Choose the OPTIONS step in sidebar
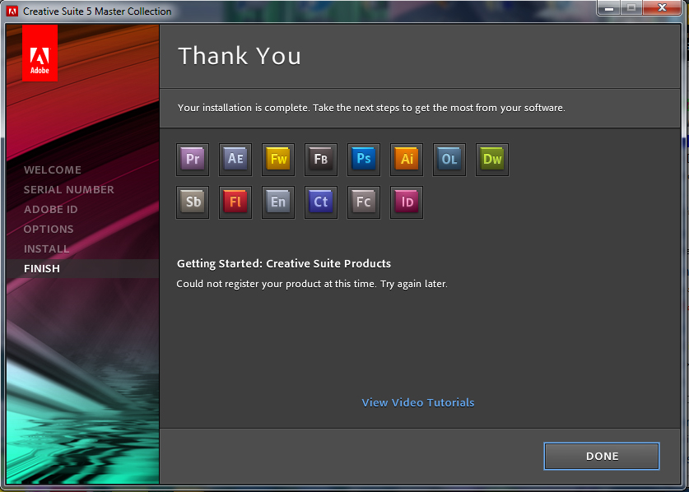Image resolution: width=689 pixels, height=492 pixels. pyautogui.click(x=49, y=230)
